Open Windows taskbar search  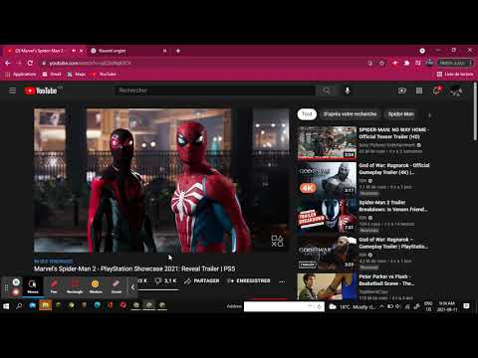coord(19,306)
